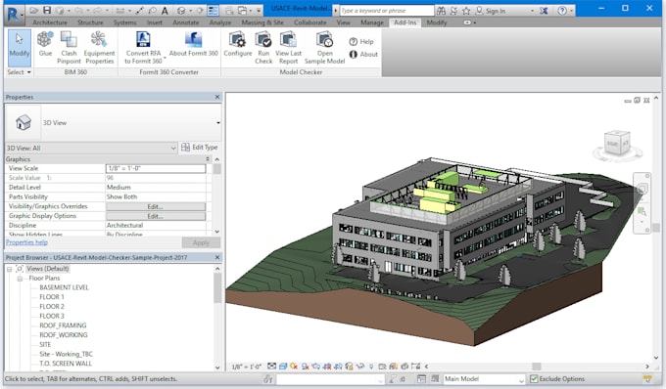Select the Modify arrow tool
This screenshot has height=389, width=666.
pyautogui.click(x=20, y=48)
